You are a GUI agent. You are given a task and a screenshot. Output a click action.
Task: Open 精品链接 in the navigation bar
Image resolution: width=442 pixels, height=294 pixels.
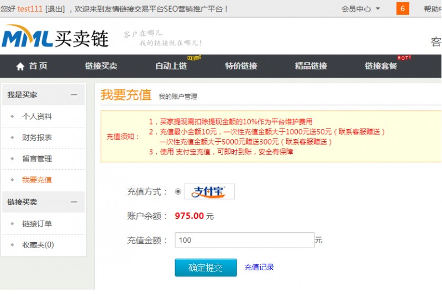(311, 66)
